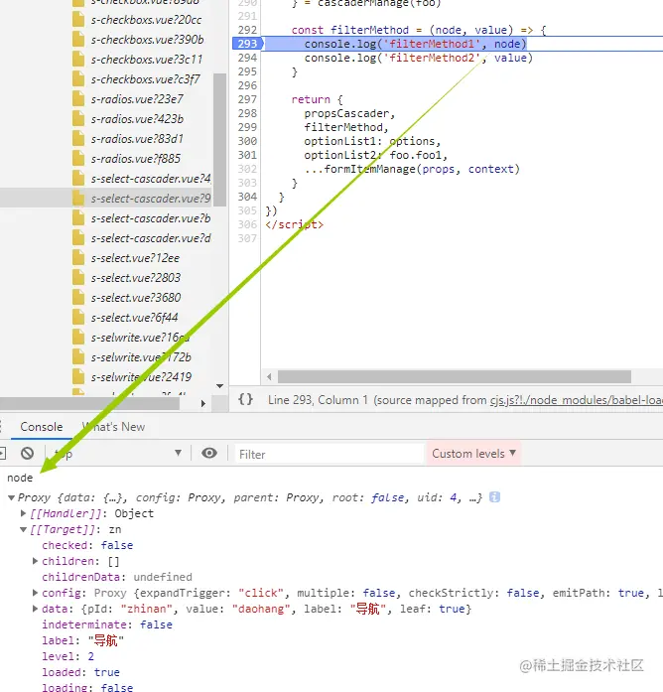Open the Custom levels dropdown
Screen dimensions: 663x692
[x=473, y=454]
